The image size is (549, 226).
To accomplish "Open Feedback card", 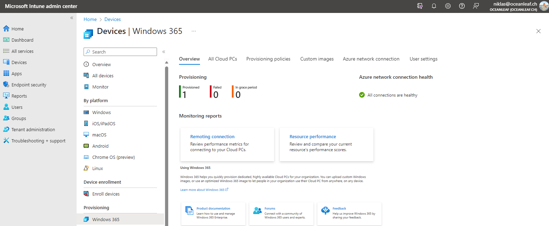I will pos(349,213).
